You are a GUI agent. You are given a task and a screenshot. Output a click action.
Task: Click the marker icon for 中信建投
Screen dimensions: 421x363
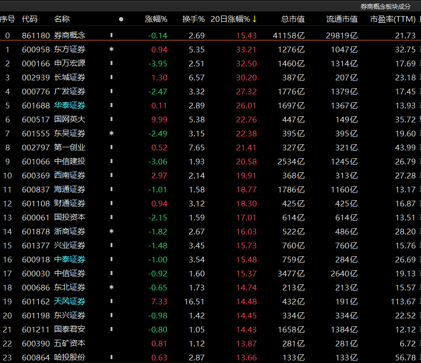pyautogui.click(x=111, y=161)
